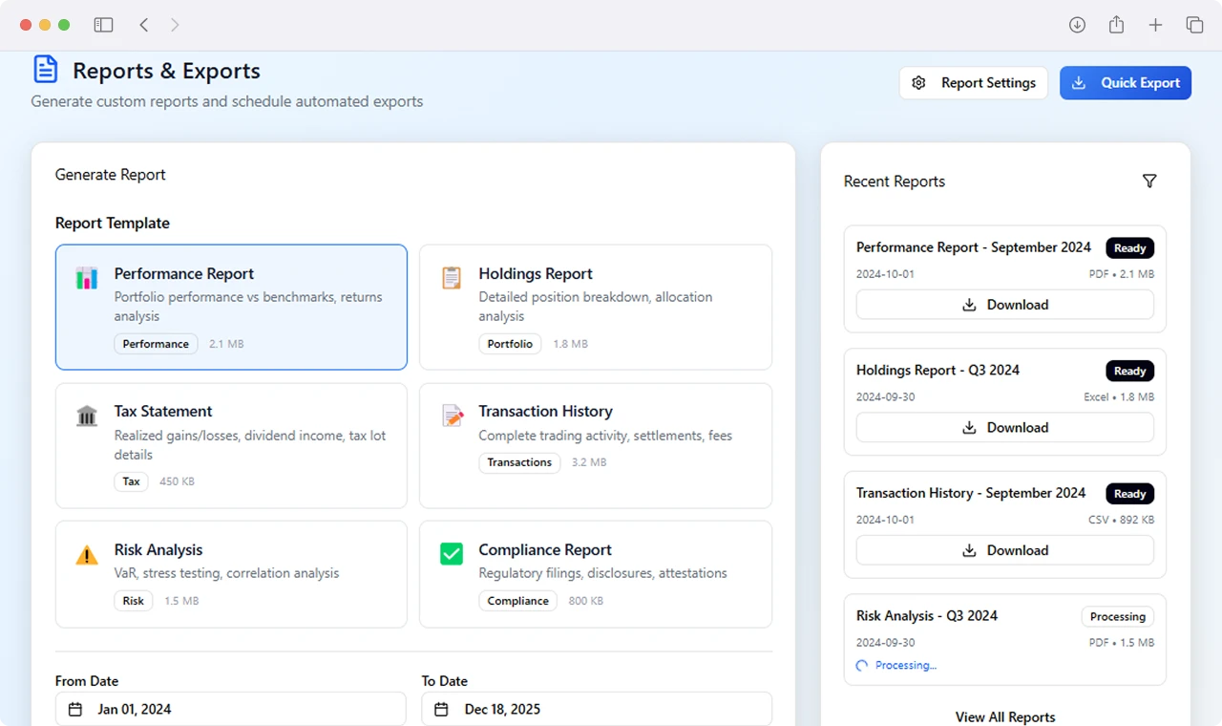Open a new tab with plus icon
This screenshot has width=1222, height=726.
(x=1155, y=25)
